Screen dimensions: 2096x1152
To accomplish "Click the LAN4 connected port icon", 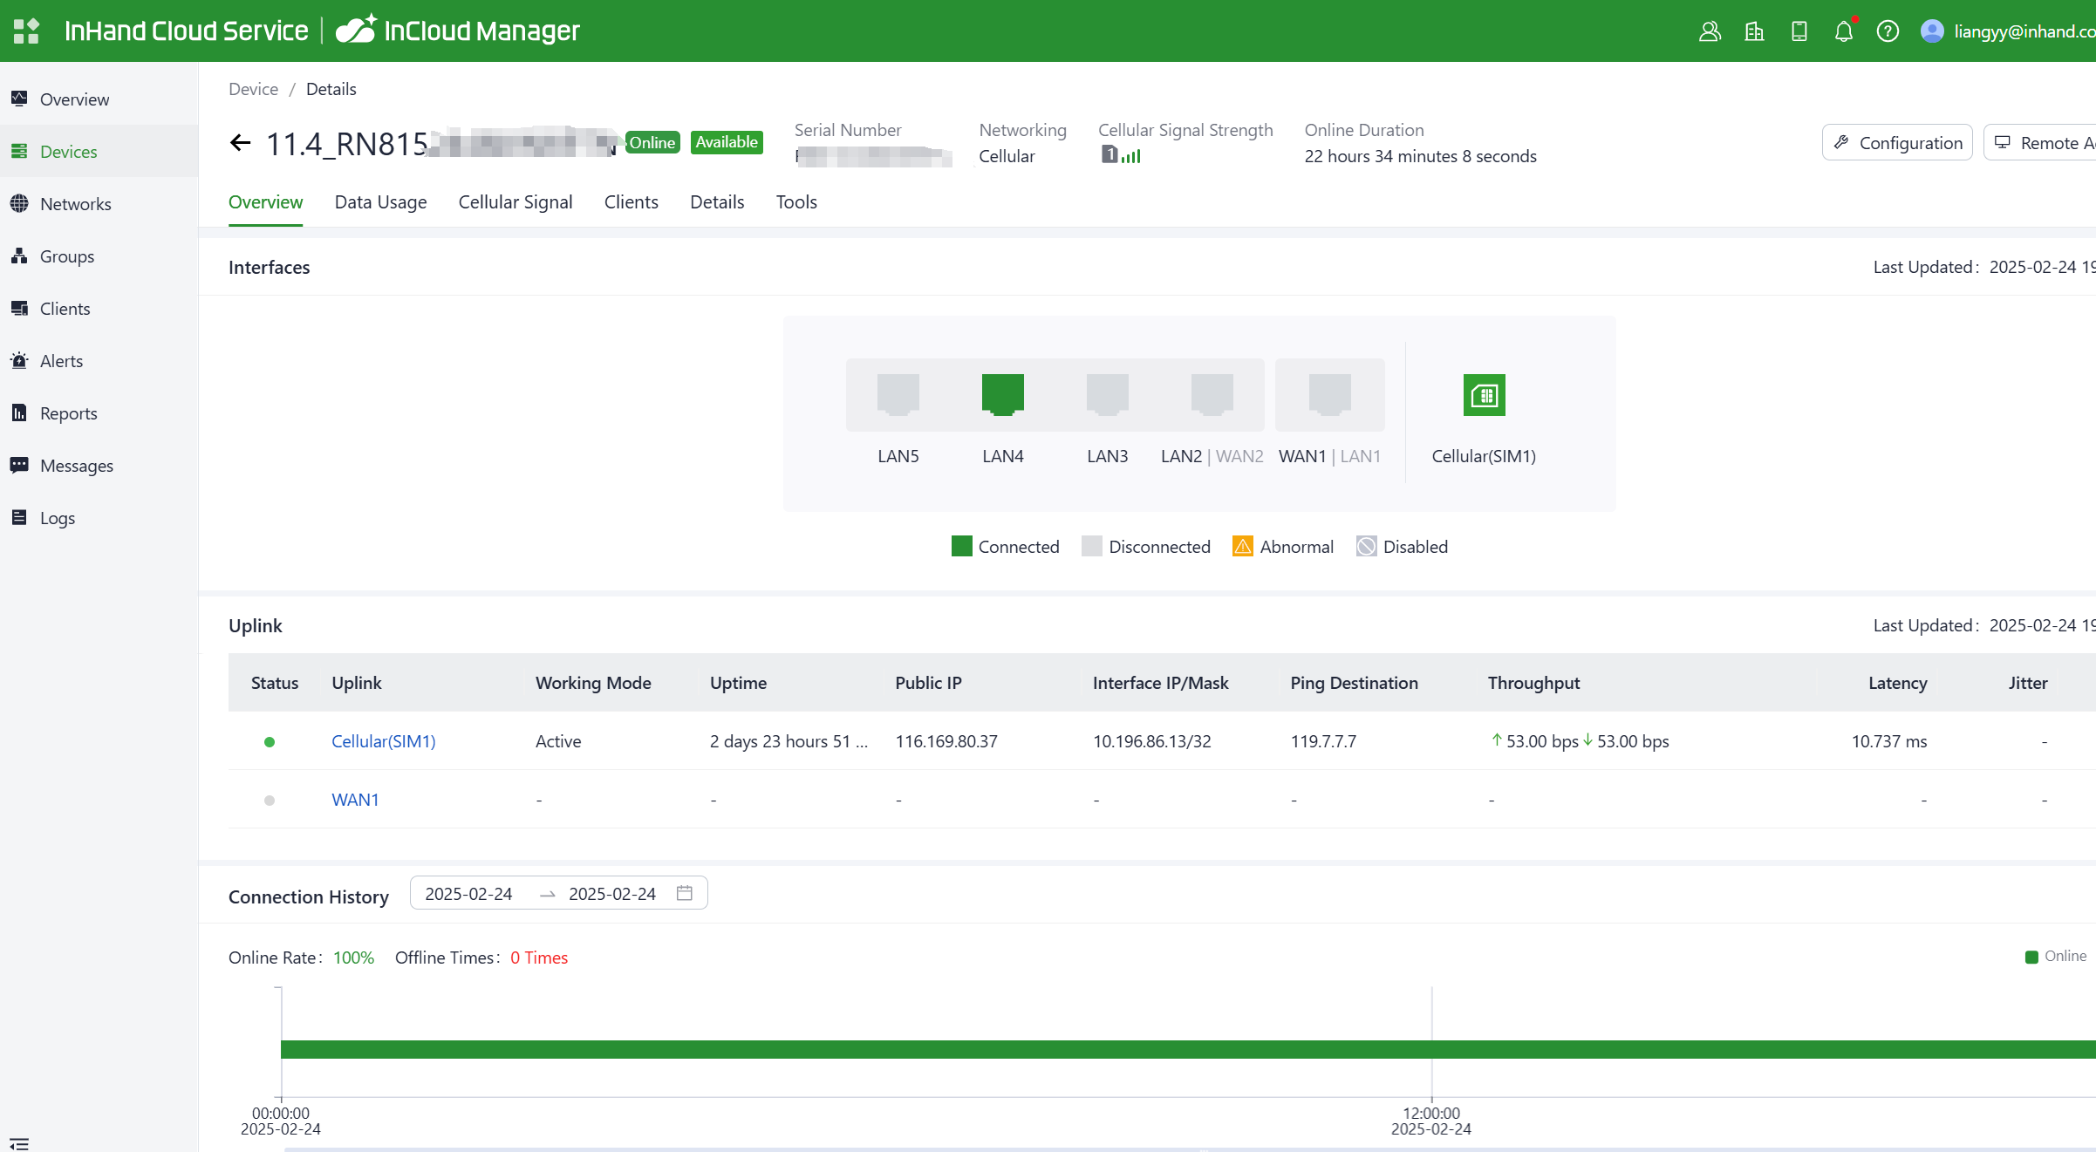I will coord(1002,394).
